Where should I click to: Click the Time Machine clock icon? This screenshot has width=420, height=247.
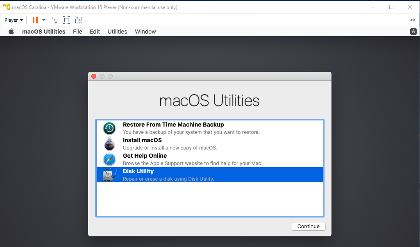(109, 128)
